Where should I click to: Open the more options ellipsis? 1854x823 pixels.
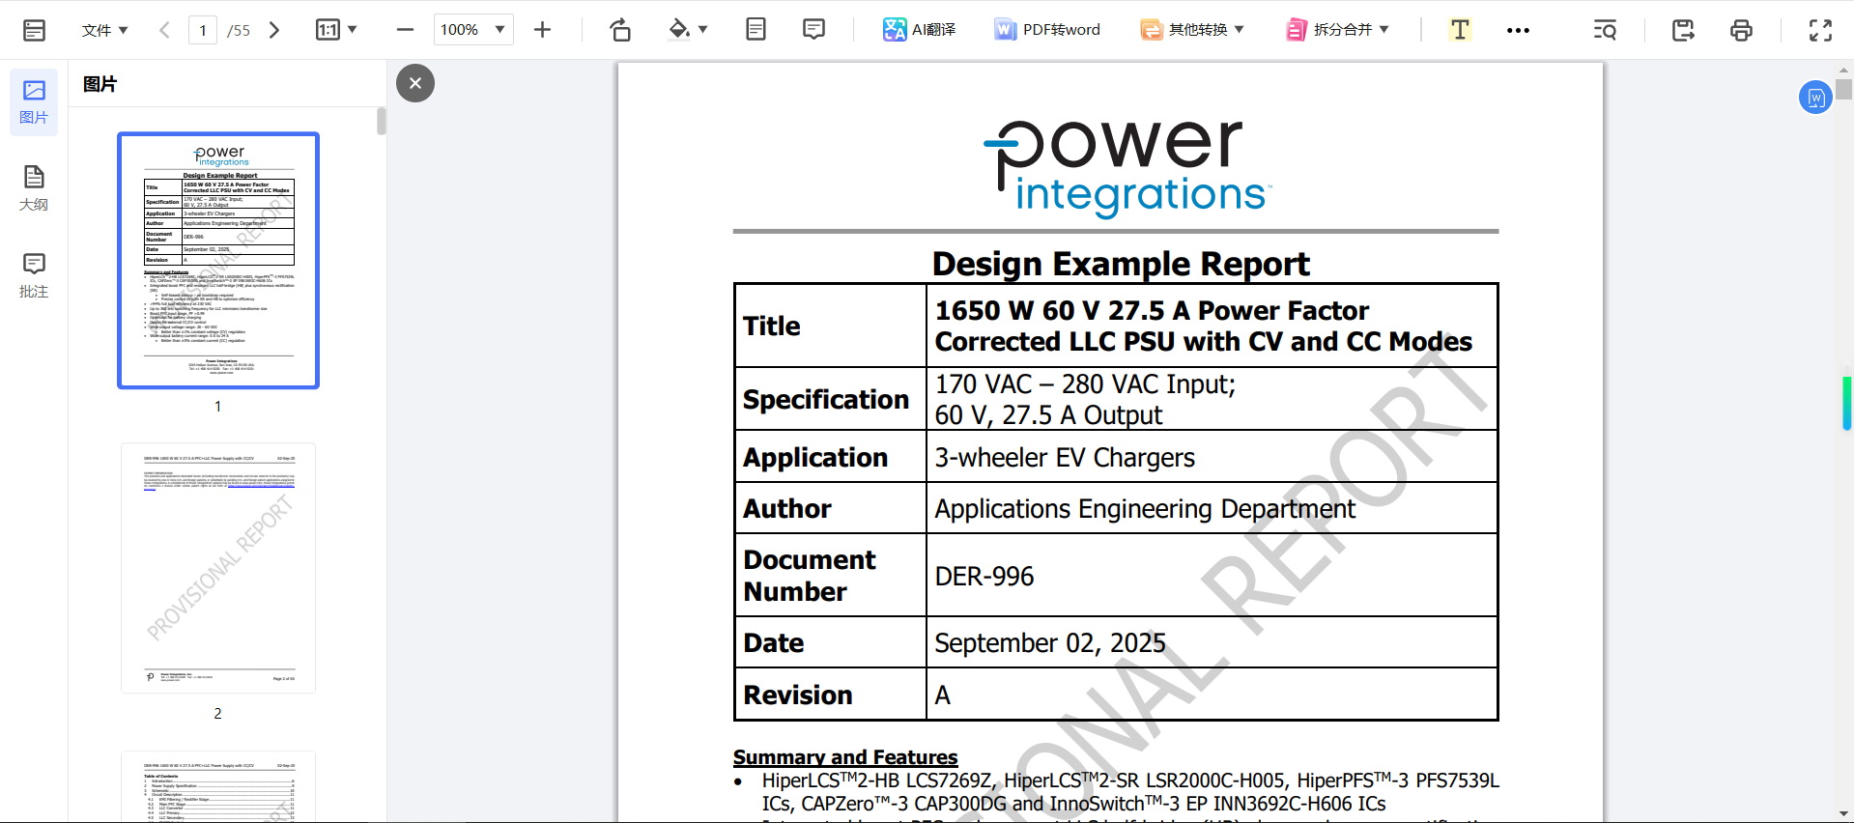click(x=1518, y=30)
